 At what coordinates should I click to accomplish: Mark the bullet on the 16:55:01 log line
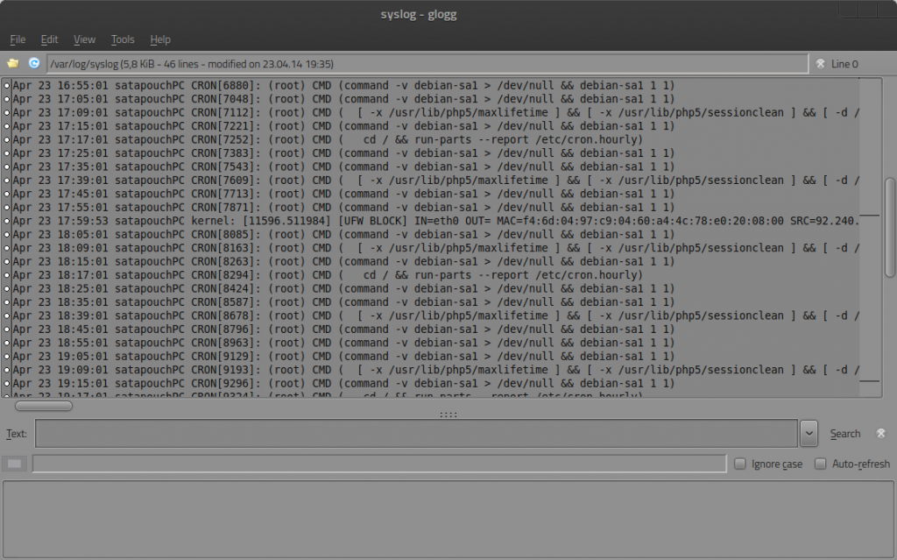(x=7, y=85)
